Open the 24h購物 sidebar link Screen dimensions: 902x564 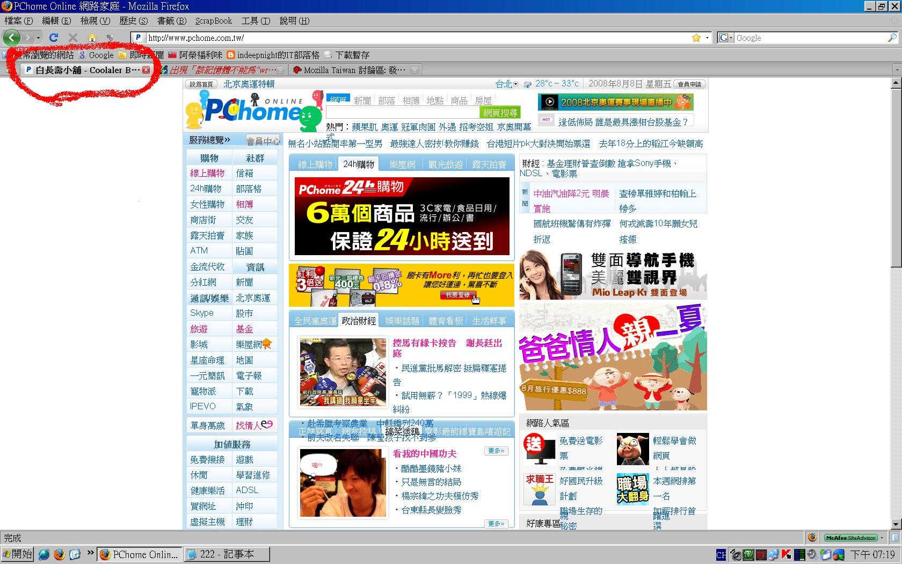[x=206, y=189]
